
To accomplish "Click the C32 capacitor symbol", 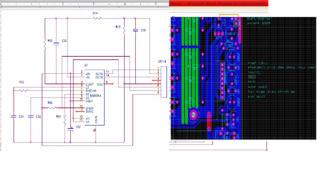I will click(x=31, y=116).
